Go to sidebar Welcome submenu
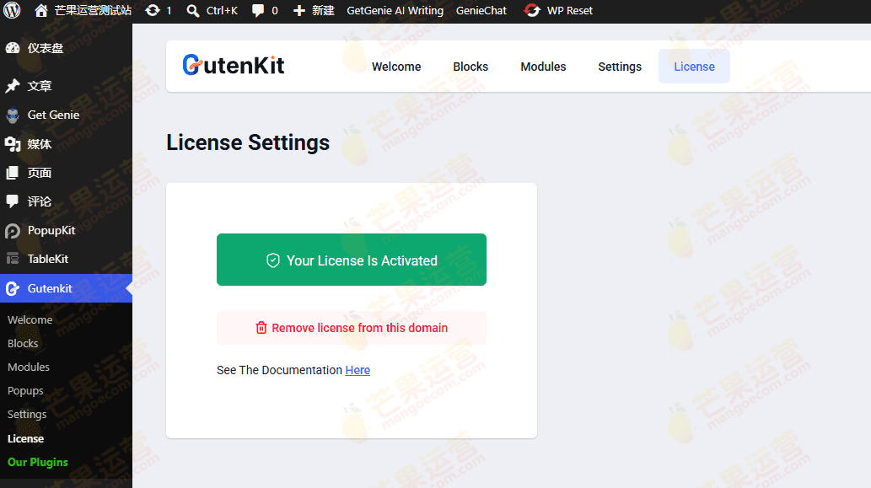 [x=30, y=319]
